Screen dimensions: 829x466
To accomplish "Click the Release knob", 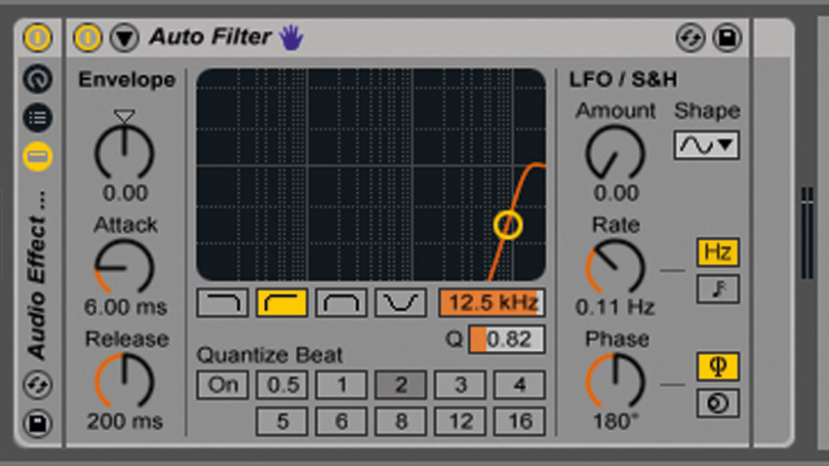I will (124, 381).
